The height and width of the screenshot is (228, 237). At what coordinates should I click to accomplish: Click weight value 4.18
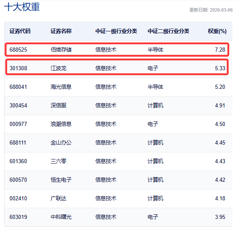click(220, 198)
